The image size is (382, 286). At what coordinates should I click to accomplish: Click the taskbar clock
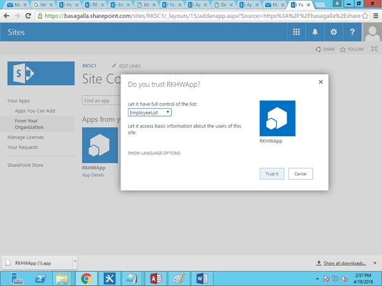tap(363, 279)
